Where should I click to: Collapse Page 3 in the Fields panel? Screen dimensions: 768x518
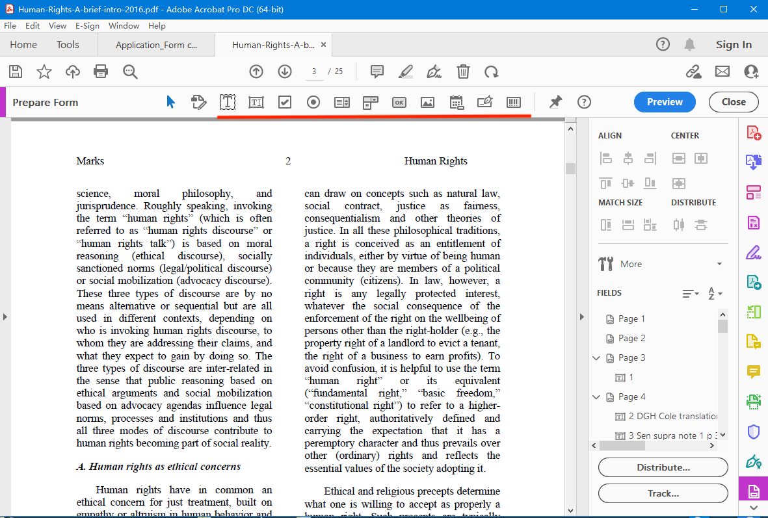pos(596,357)
